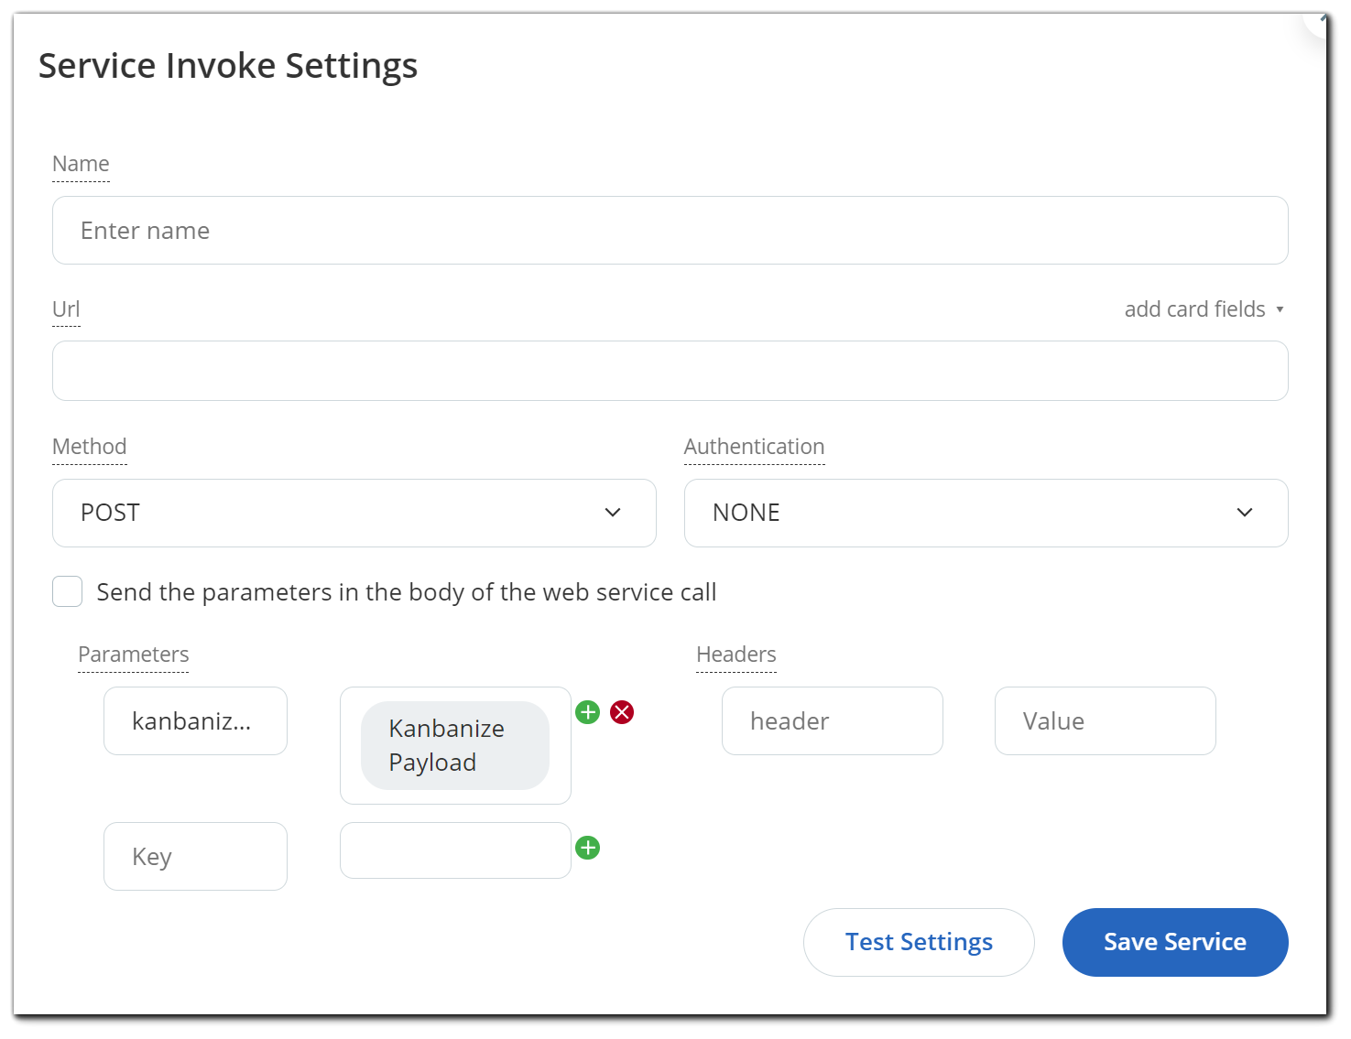
Task: Focus the Enter name input field
Action: [x=670, y=231]
